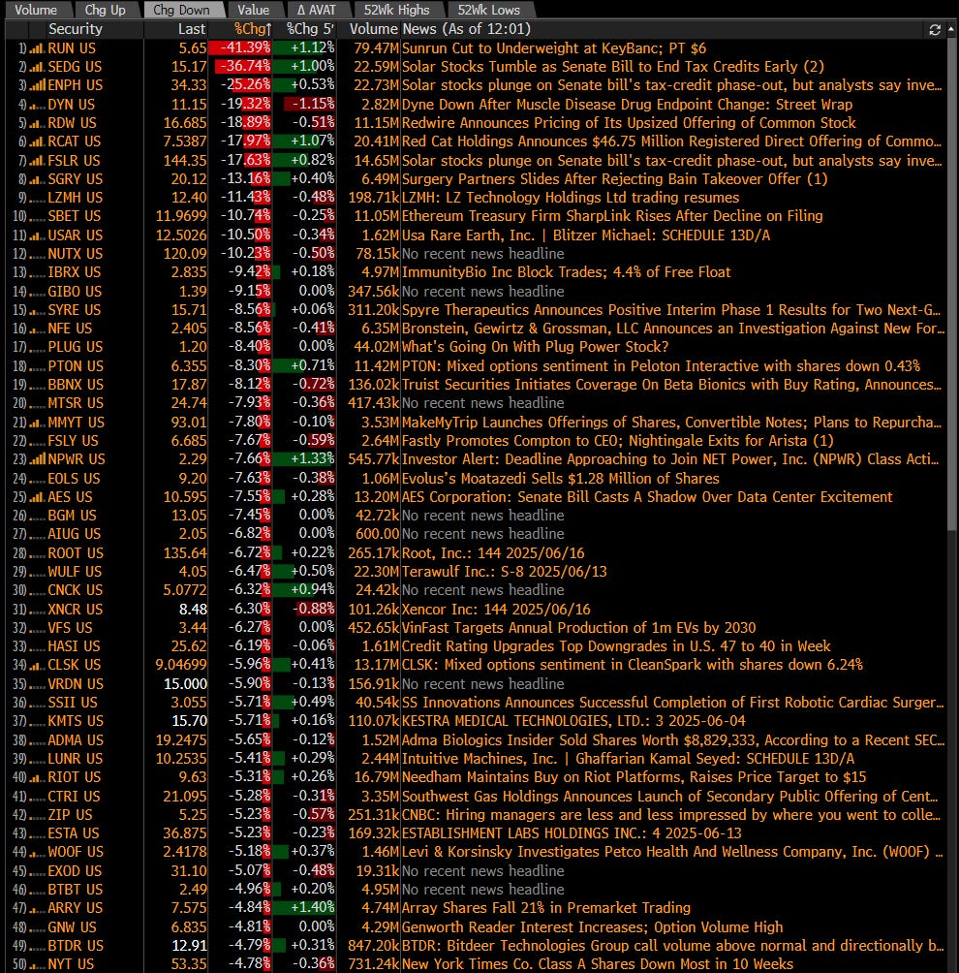Open Evolus's Moatazedi Sells $1.28 Million headline
Viewport: 959px width, 973px height.
pos(560,479)
